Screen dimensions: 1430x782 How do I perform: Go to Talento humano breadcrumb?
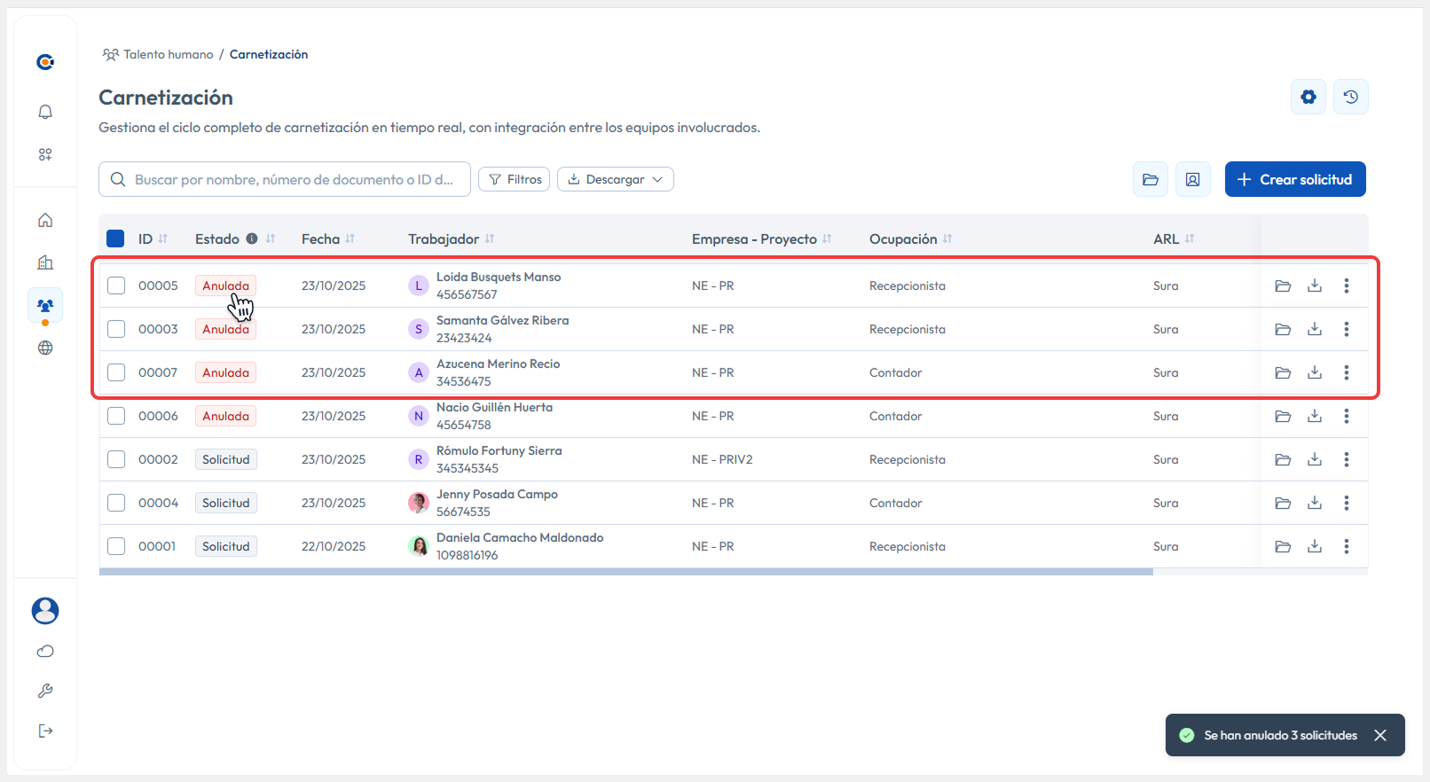coord(168,54)
